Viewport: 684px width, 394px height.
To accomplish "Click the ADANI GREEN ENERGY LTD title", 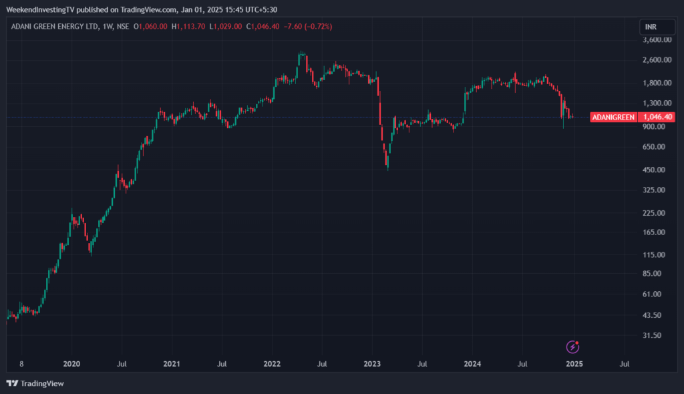I will pos(55,27).
